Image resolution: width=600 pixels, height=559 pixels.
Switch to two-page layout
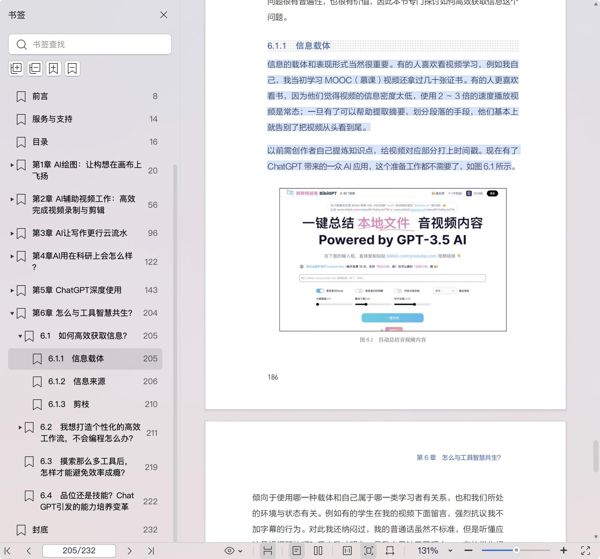(x=318, y=551)
